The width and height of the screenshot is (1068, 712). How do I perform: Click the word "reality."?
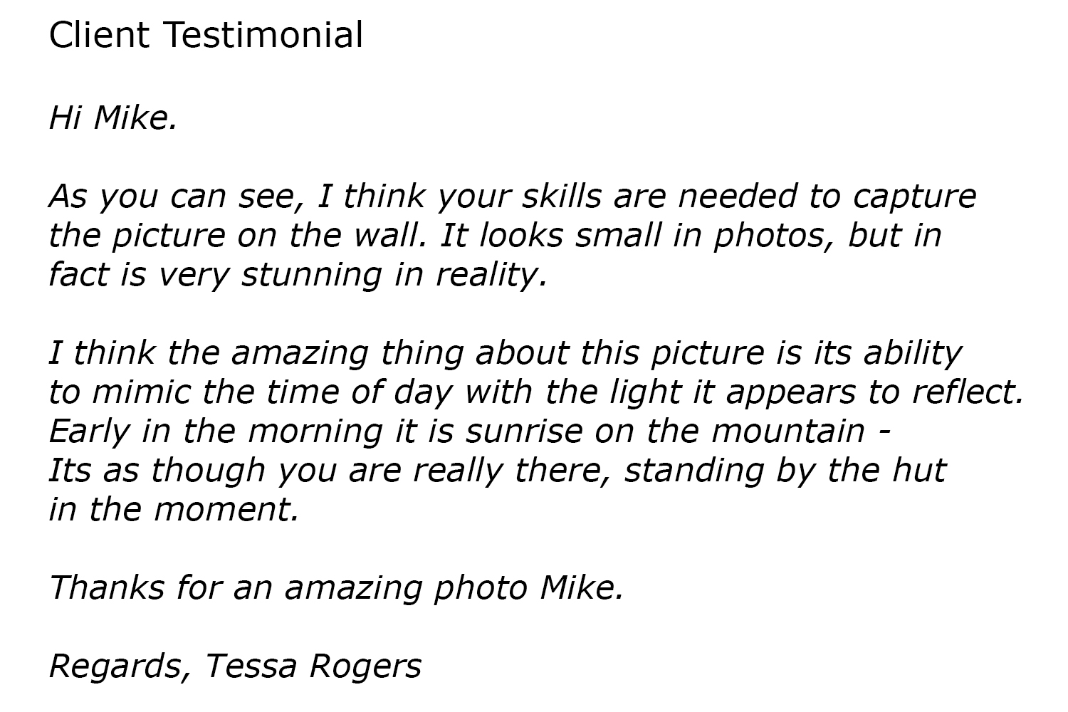491,276
